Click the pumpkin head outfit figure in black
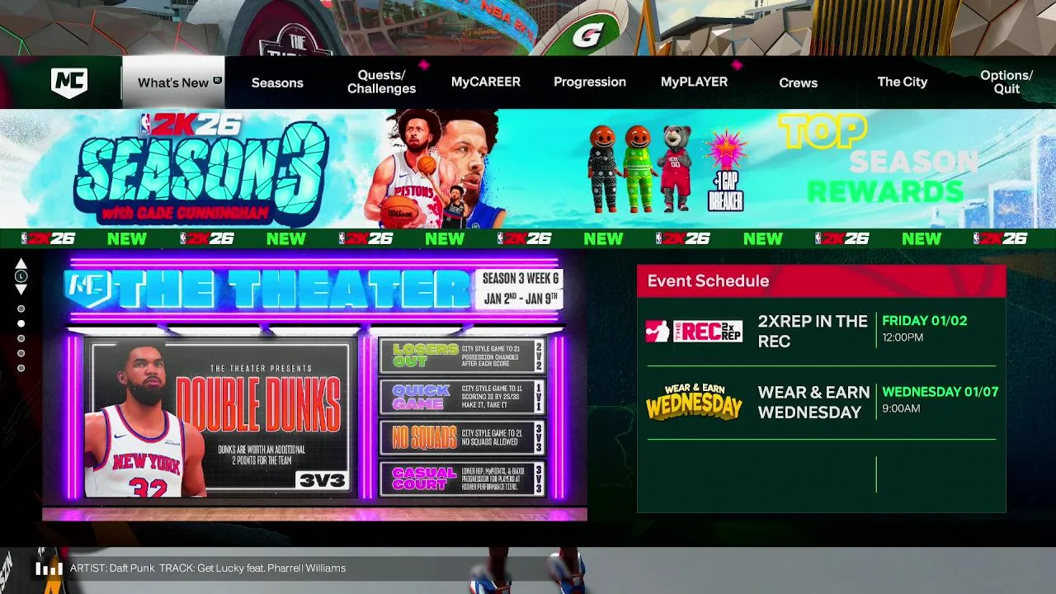Image resolution: width=1056 pixels, height=594 pixels. pyautogui.click(x=602, y=168)
